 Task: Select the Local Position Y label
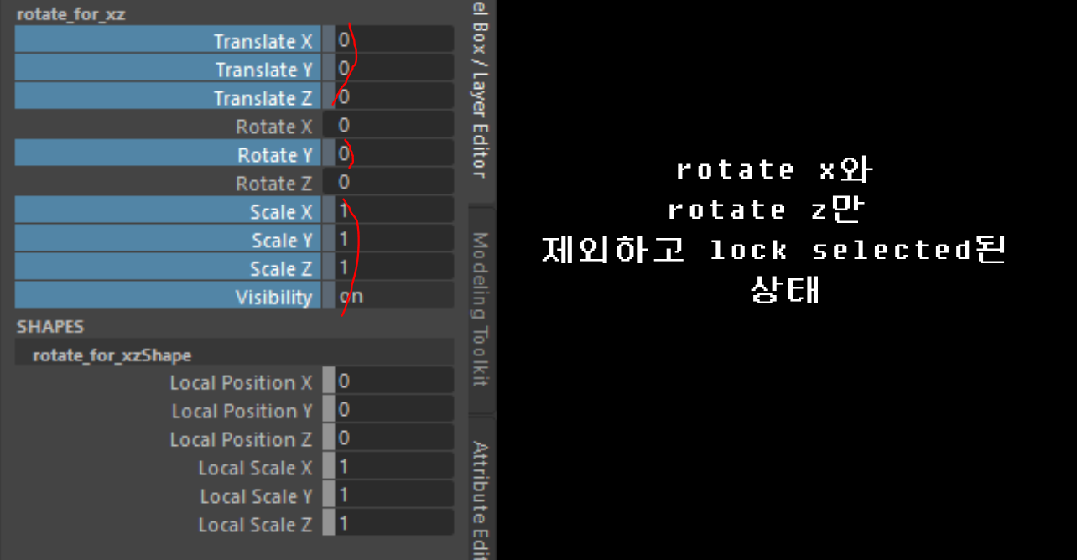tap(242, 412)
